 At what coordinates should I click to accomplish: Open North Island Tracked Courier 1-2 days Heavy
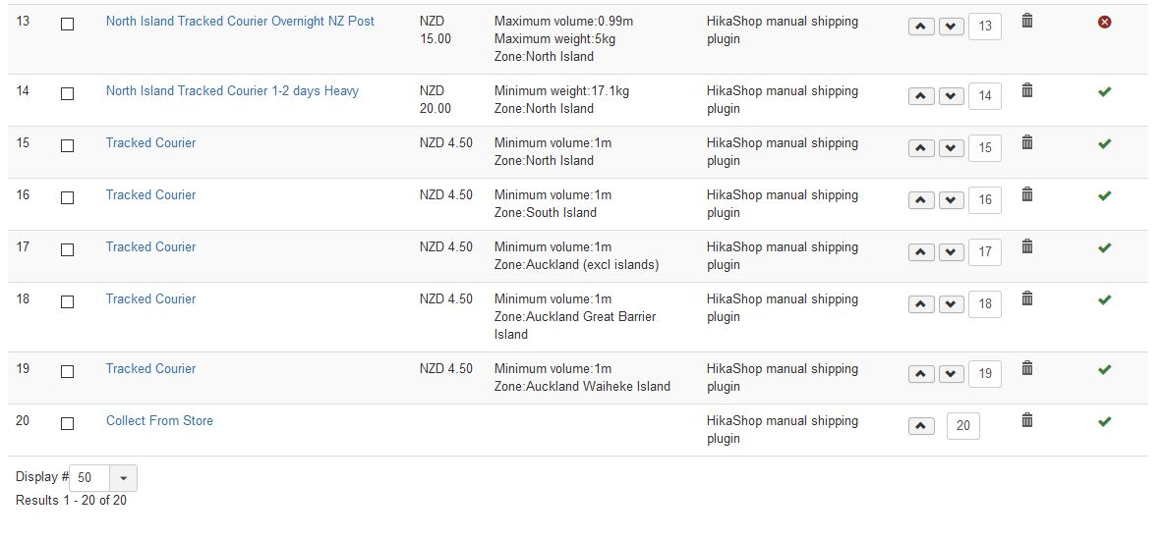pos(232,90)
